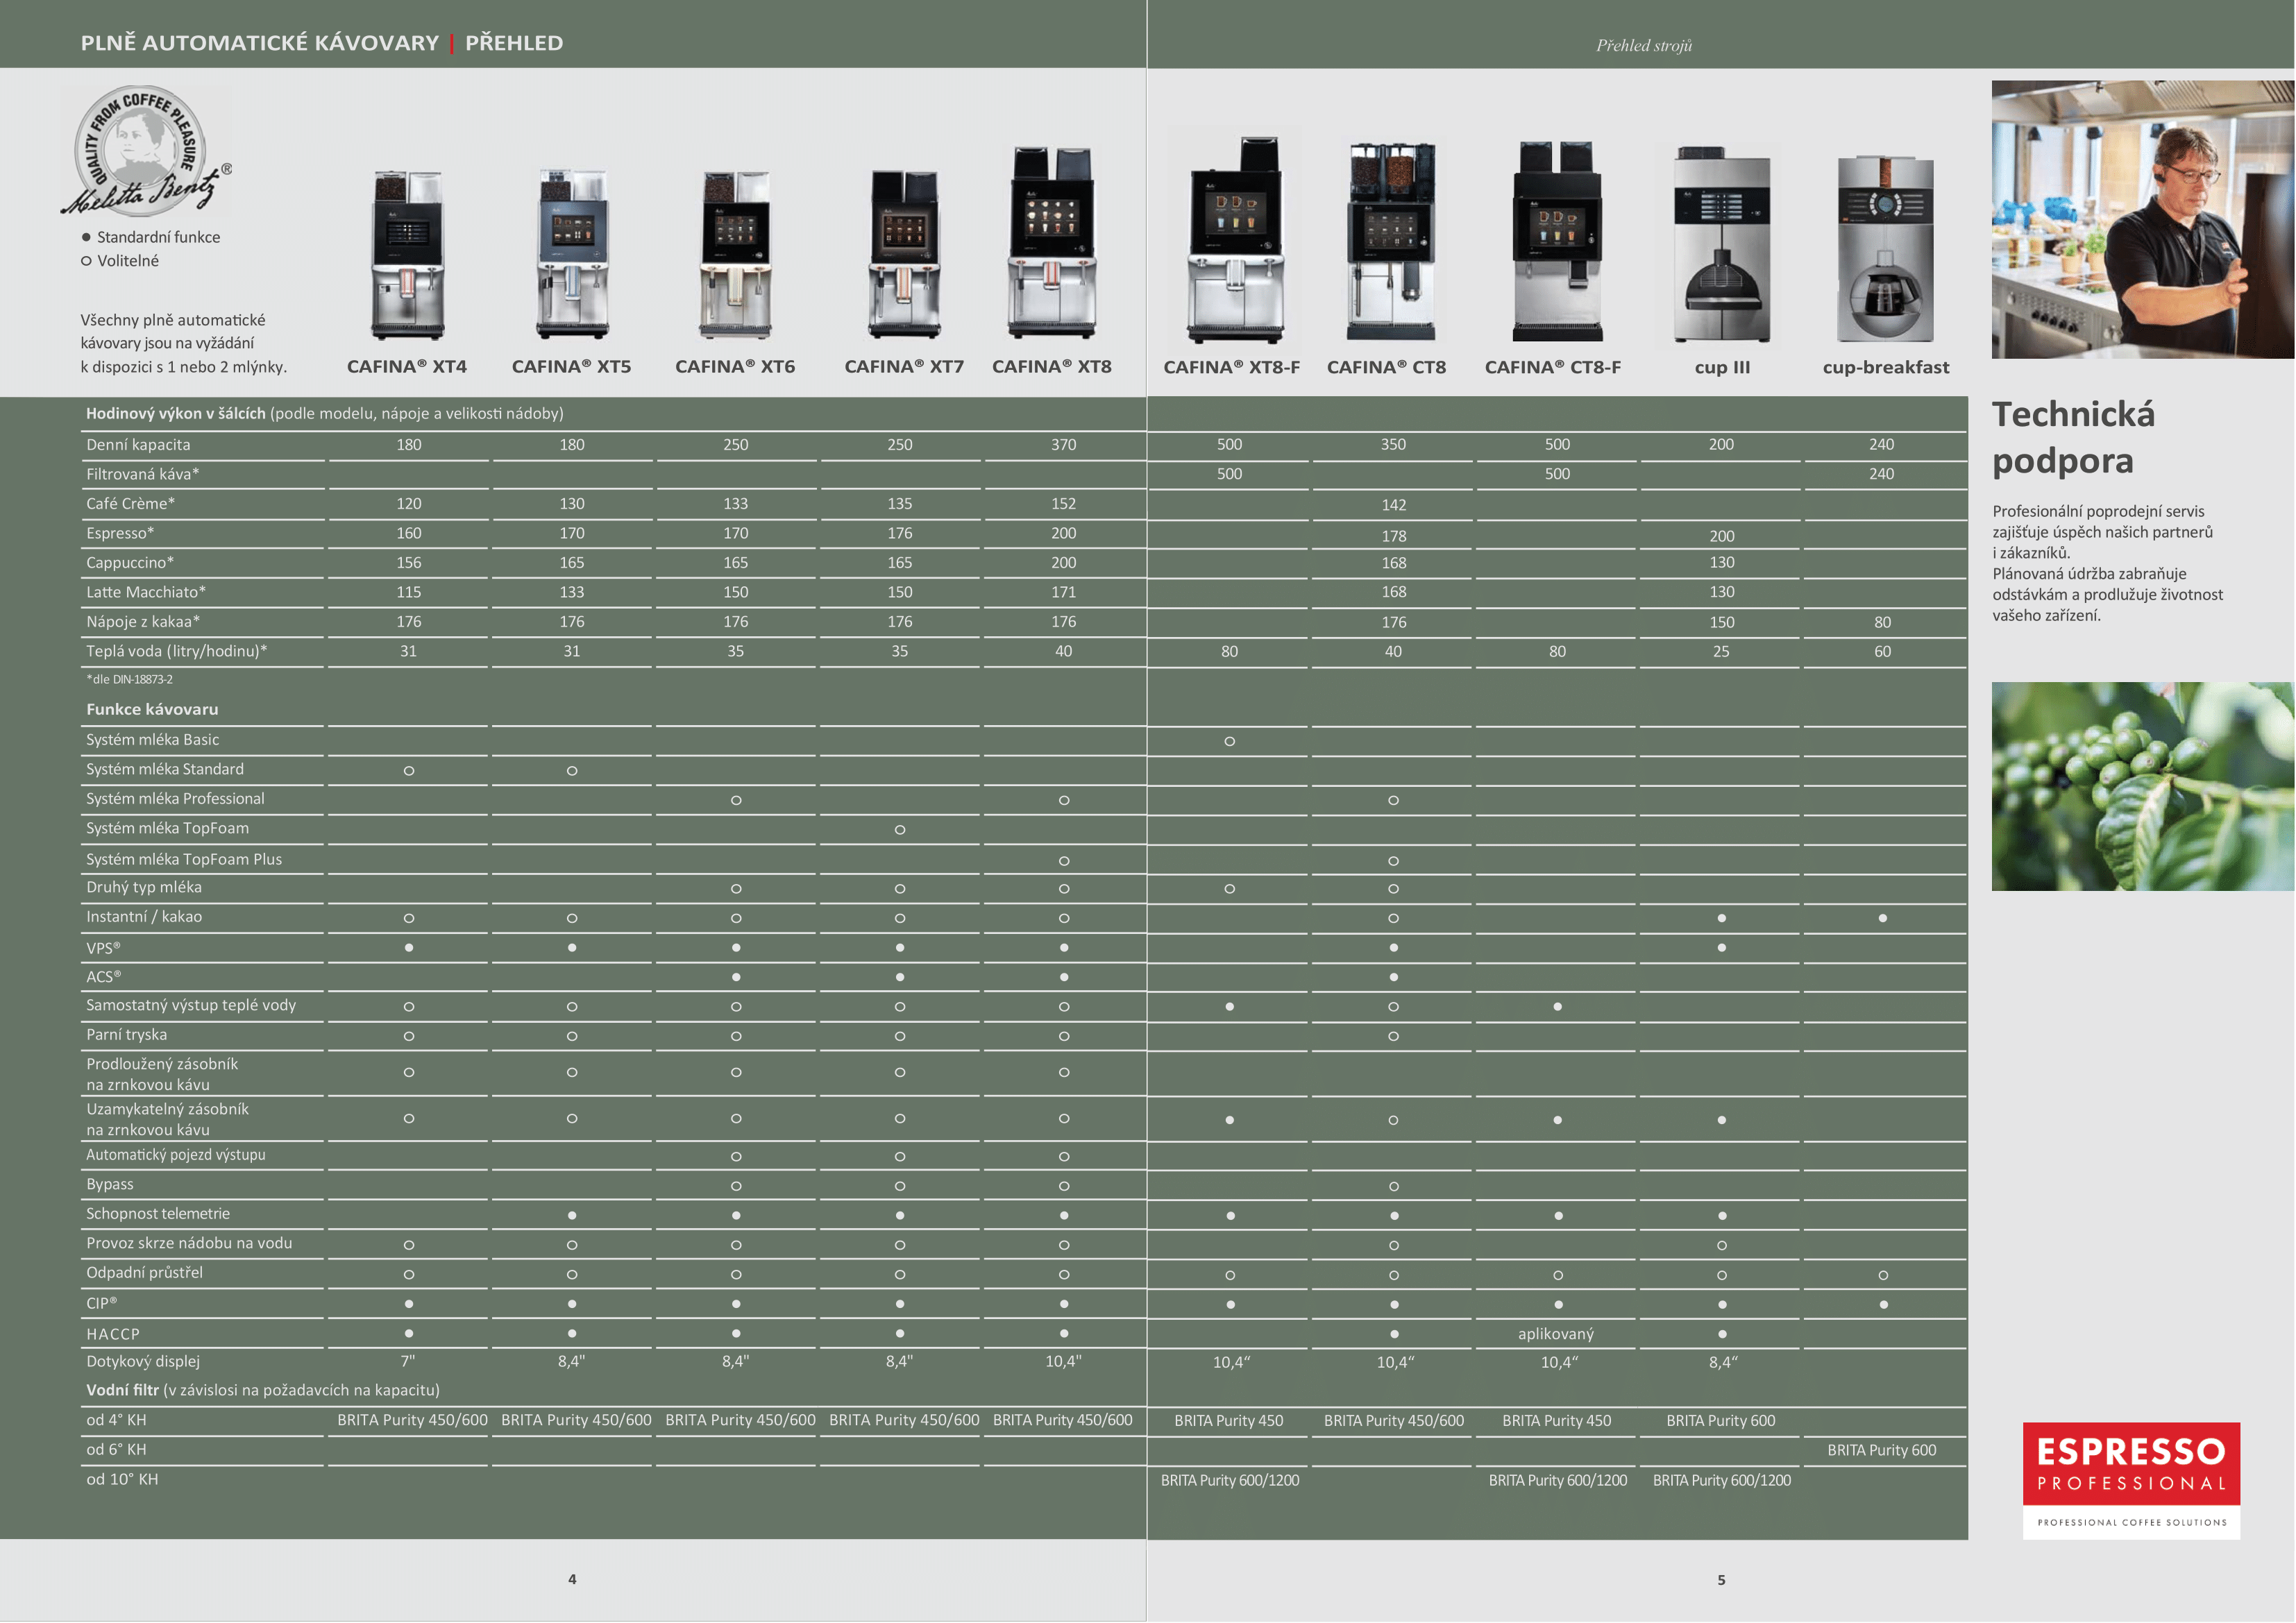Click Schopnost telemetrie dot under CAFINA XT5
Screen dimensions: 2296x1623
(x=572, y=1216)
